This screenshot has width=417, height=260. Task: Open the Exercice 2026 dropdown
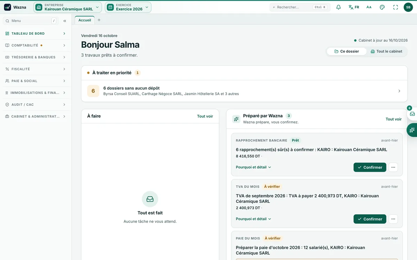coord(128,7)
